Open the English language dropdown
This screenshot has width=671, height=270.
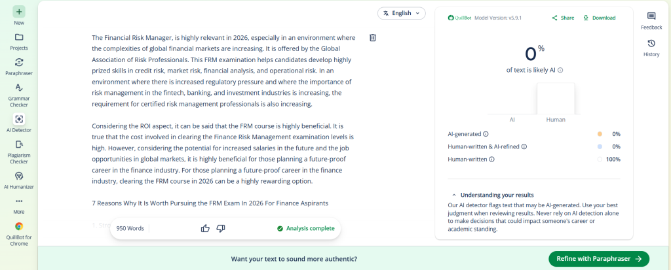pos(401,13)
